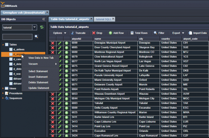The width and height of the screenshot is (209, 138).
Task: Close the tutorial SQL1 tab
Action: tap(113, 19)
